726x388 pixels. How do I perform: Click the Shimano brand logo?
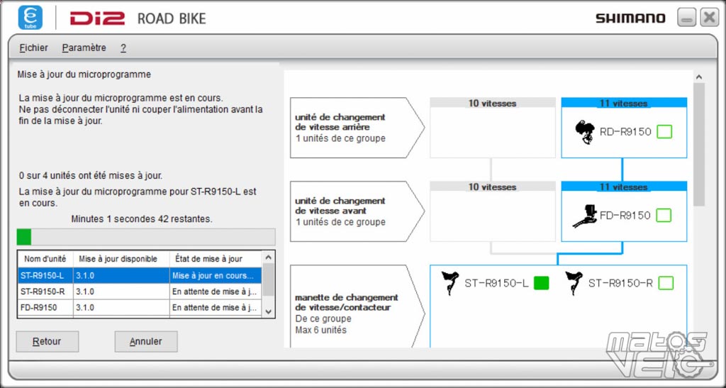click(630, 18)
